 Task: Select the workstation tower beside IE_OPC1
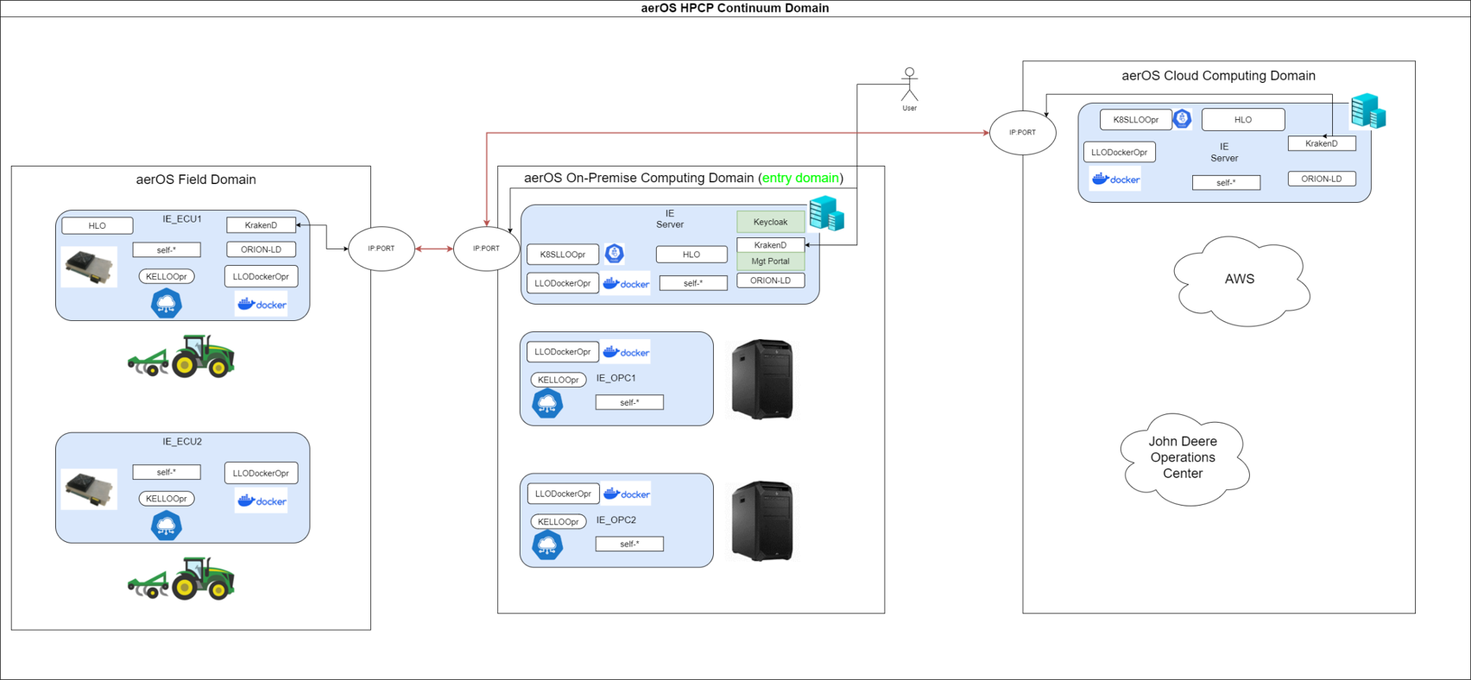click(x=761, y=379)
